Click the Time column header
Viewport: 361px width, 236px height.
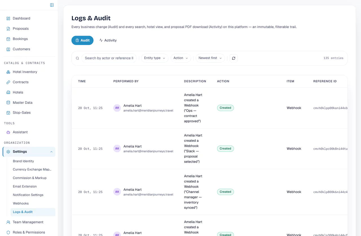tap(82, 81)
